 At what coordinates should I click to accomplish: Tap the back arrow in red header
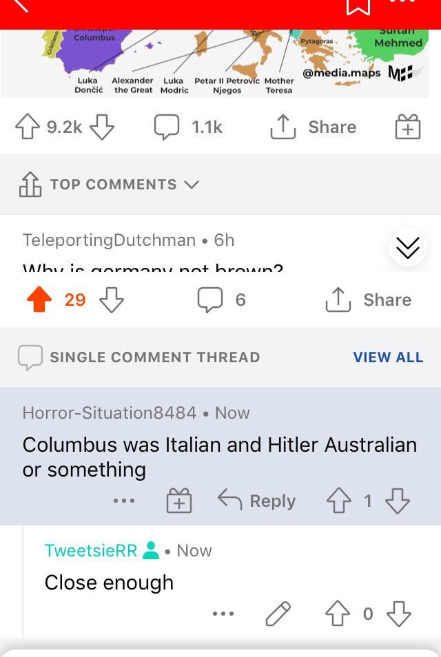pyautogui.click(x=18, y=5)
